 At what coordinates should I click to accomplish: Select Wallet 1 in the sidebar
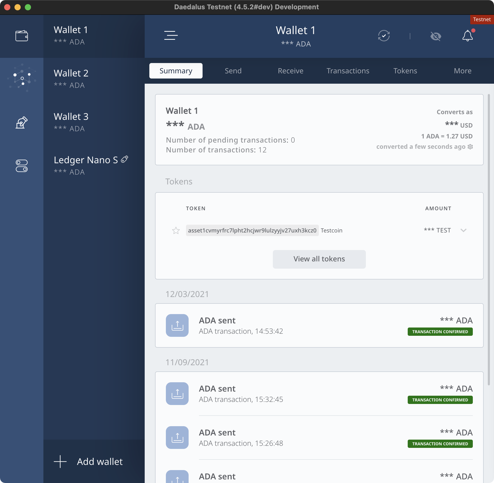[94, 36]
